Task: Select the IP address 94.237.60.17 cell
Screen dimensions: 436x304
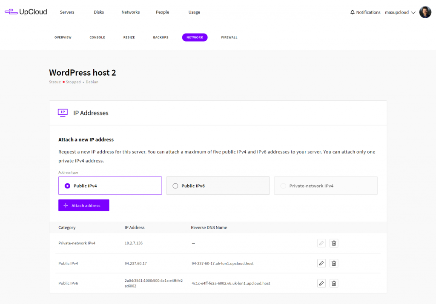Action: coord(136,263)
